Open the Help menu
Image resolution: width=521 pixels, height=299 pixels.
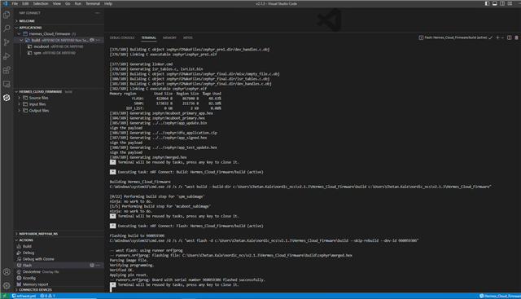(108, 3)
